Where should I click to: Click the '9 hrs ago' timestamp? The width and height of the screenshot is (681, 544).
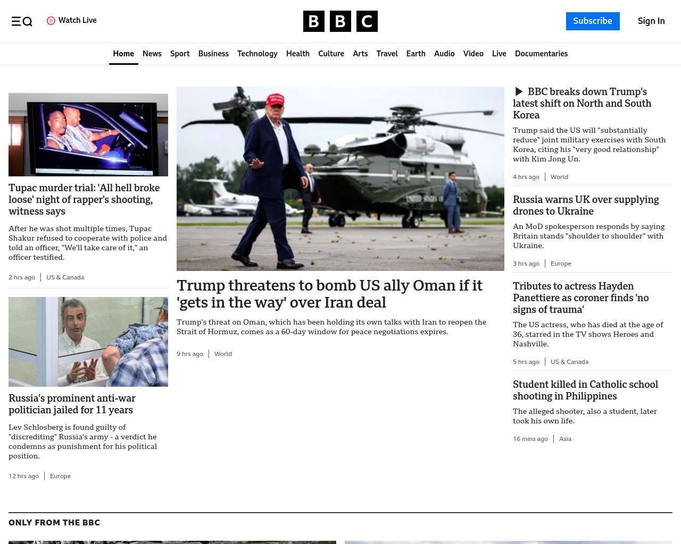click(190, 354)
